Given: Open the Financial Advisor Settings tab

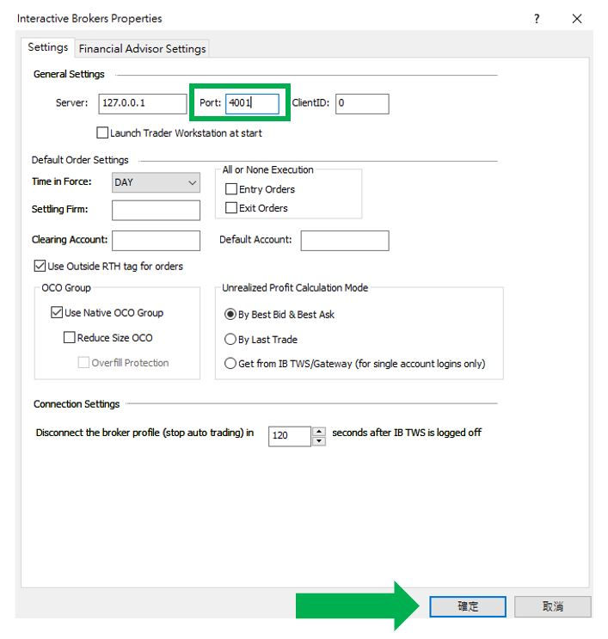Looking at the screenshot, I should point(142,48).
